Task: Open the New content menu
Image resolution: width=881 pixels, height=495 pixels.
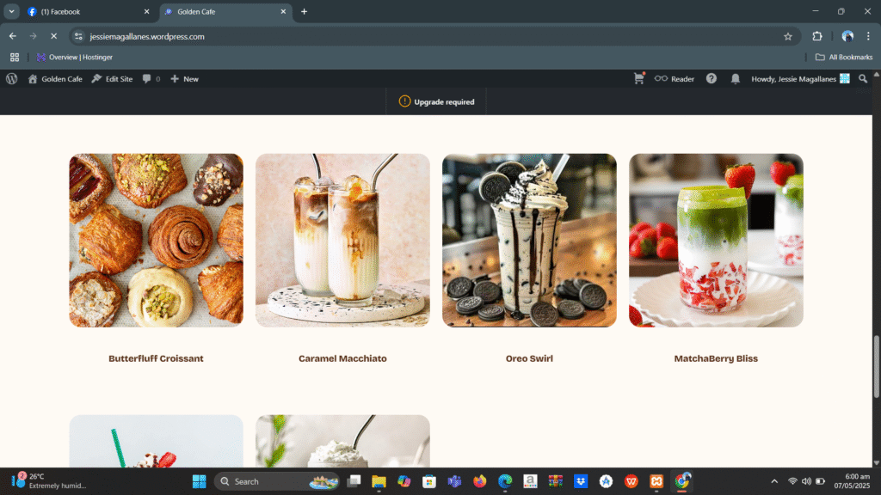Action: point(184,78)
